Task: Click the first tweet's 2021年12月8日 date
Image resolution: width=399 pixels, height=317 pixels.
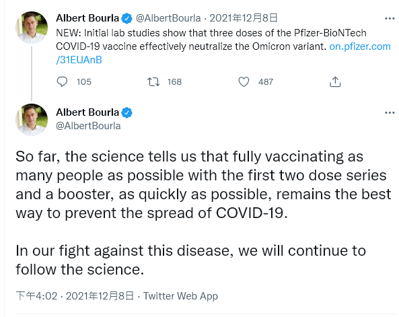Action: coord(244,18)
